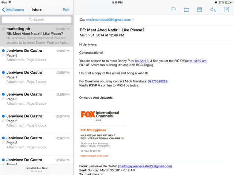Tap the inbox Search field
Image resolution: width=234 pixels, height=175 pixels.
coord(37,20)
